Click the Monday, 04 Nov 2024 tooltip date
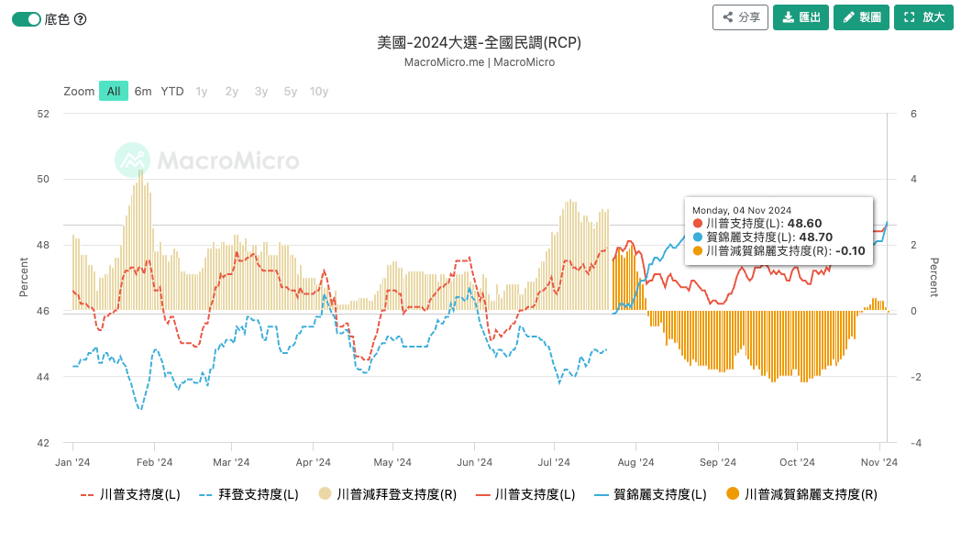Screen dimensions: 961x541 (742, 210)
